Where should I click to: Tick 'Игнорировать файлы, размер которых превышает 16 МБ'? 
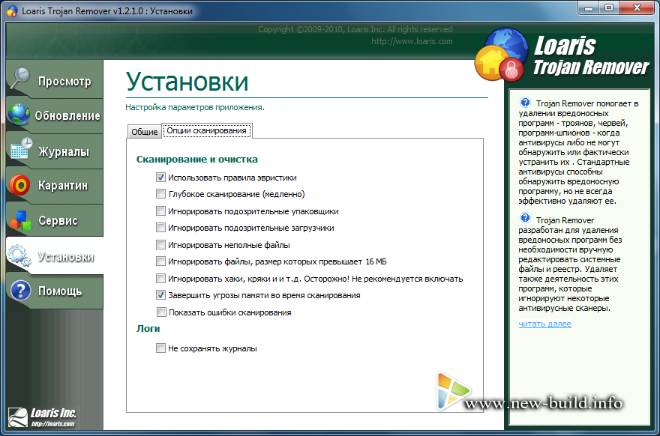pos(160,261)
